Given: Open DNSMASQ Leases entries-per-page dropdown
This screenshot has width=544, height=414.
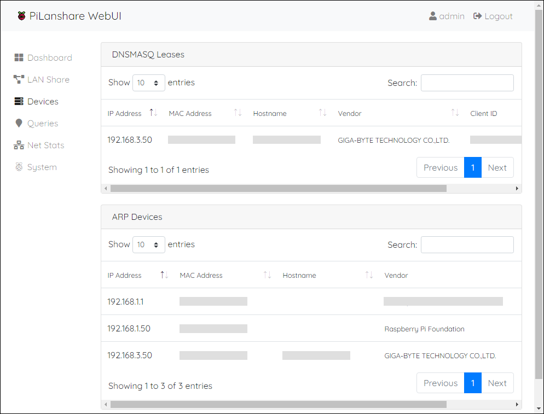Looking at the screenshot, I should coord(148,83).
